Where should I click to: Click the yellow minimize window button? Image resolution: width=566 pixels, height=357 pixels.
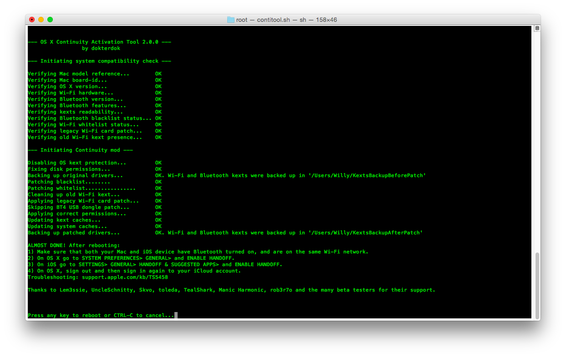[x=41, y=20]
